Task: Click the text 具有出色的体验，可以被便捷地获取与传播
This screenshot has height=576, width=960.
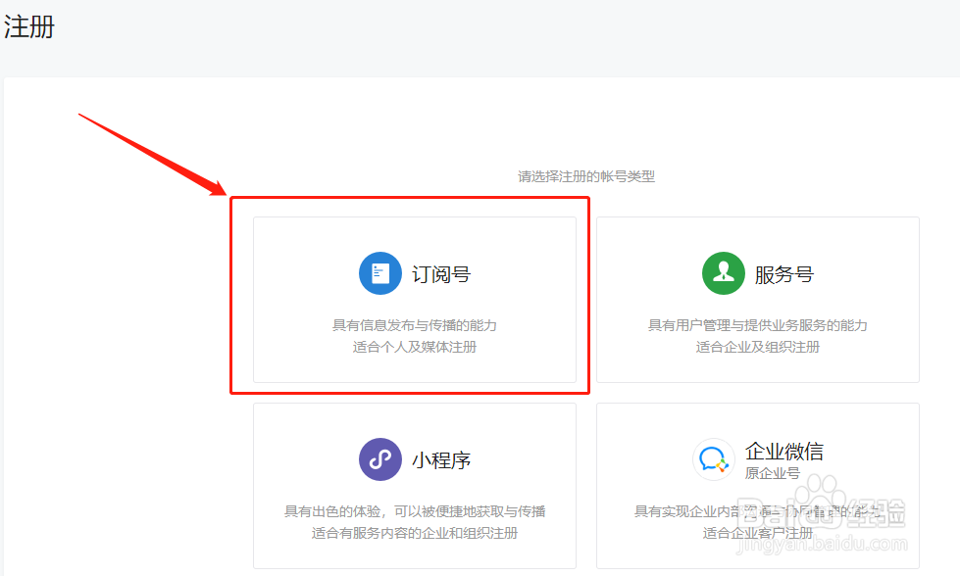Action: point(415,511)
